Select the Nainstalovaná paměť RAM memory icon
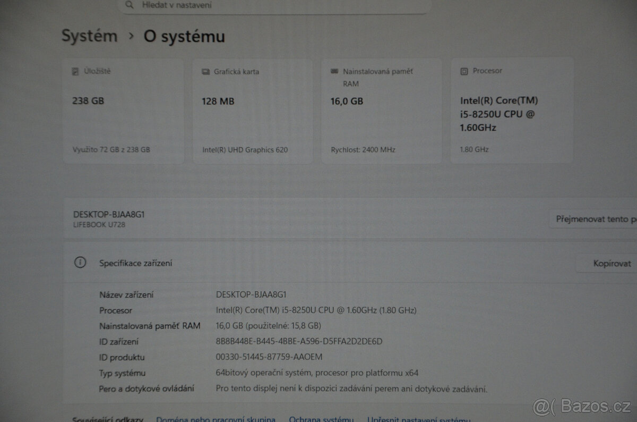This screenshot has width=637, height=422. tap(333, 71)
